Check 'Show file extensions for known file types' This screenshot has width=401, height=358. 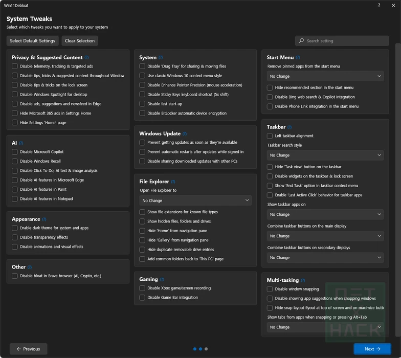(142, 212)
